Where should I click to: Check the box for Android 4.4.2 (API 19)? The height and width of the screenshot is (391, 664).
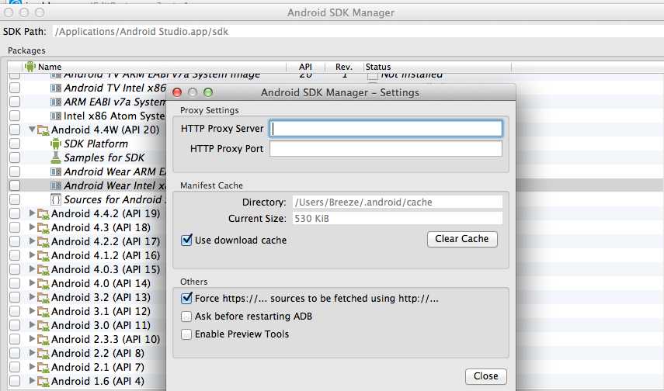tap(15, 213)
